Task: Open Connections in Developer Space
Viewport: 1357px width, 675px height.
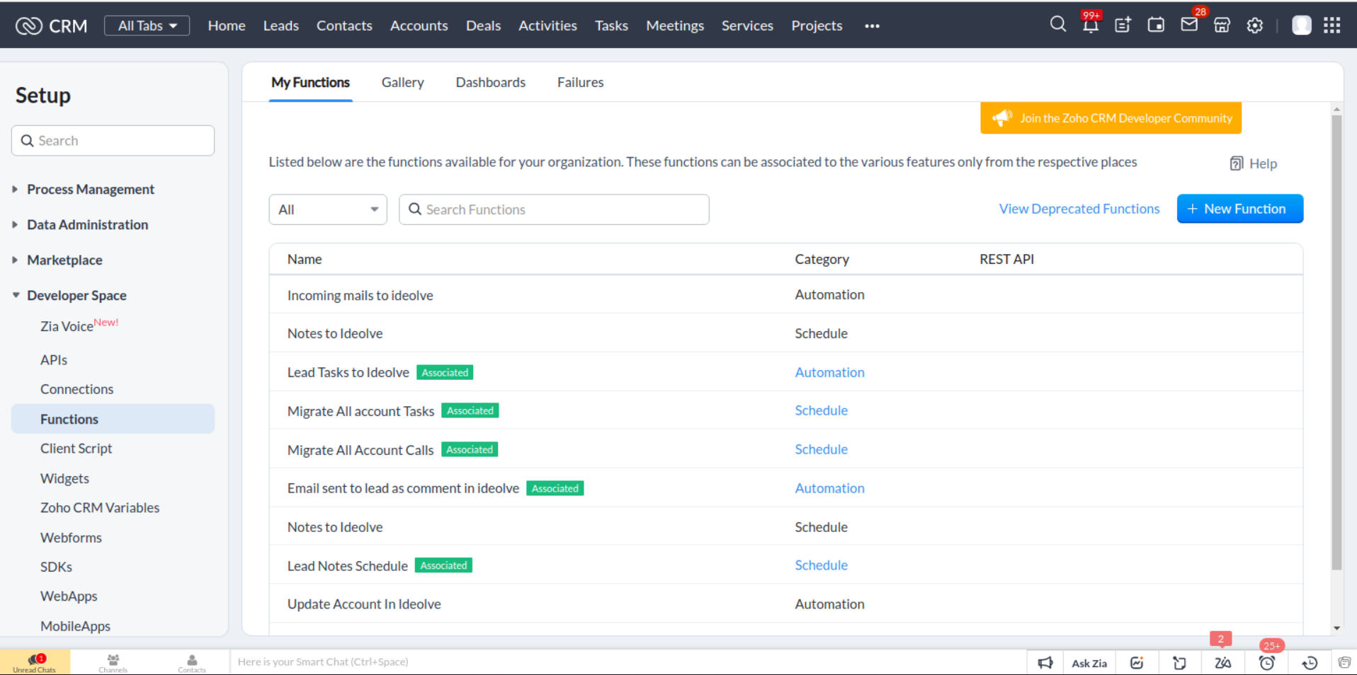Action: point(76,389)
